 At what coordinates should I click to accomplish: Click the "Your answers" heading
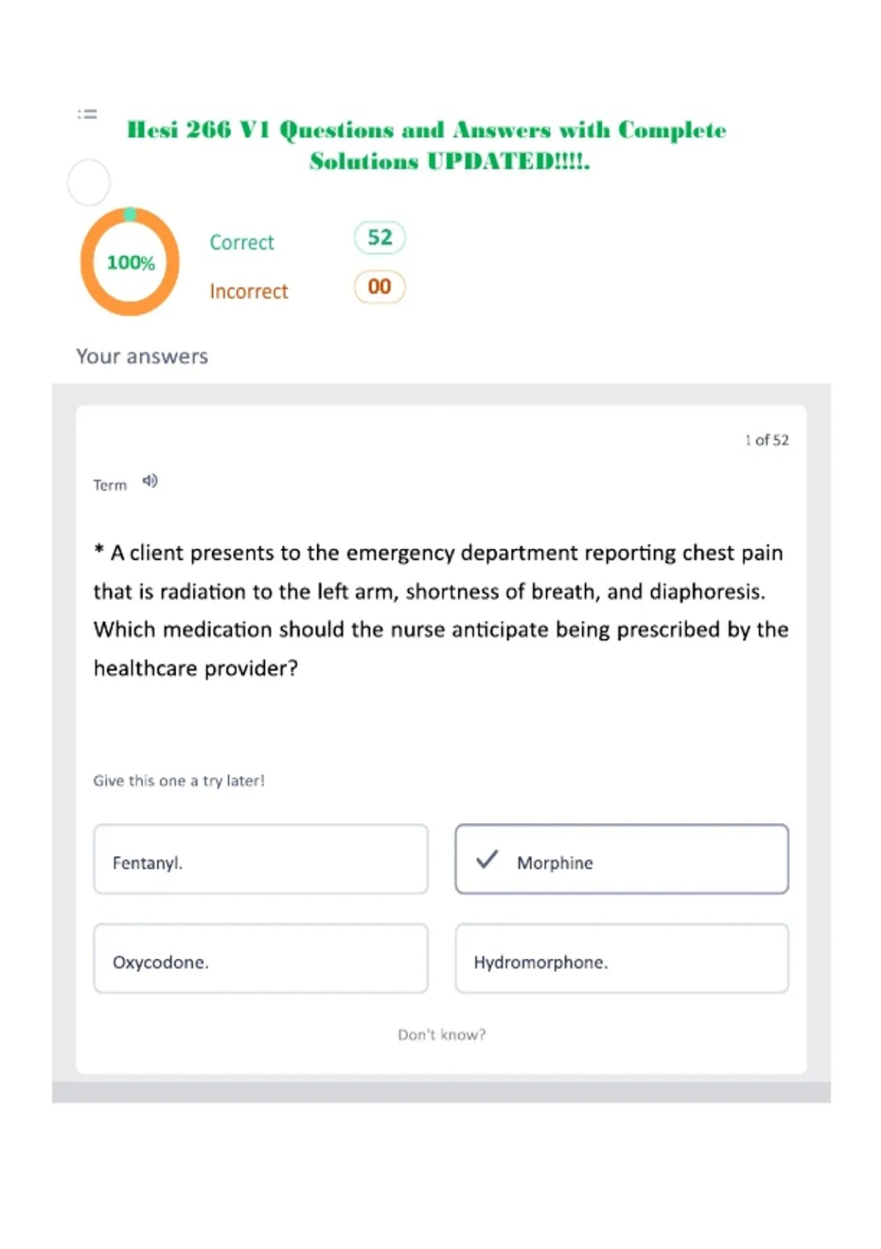[142, 356]
